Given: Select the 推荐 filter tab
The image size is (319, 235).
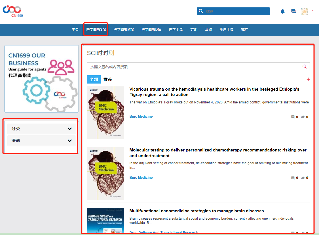Looking at the screenshot, I should click(x=108, y=80).
